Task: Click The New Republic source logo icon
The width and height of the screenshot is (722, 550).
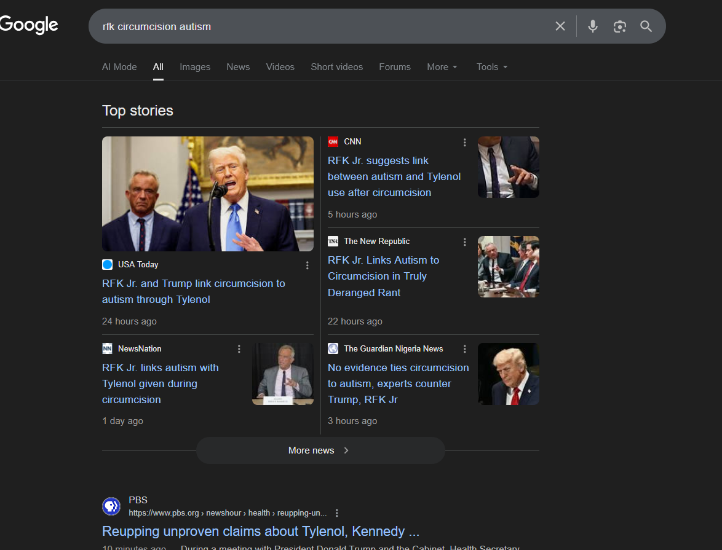Action: (x=333, y=241)
